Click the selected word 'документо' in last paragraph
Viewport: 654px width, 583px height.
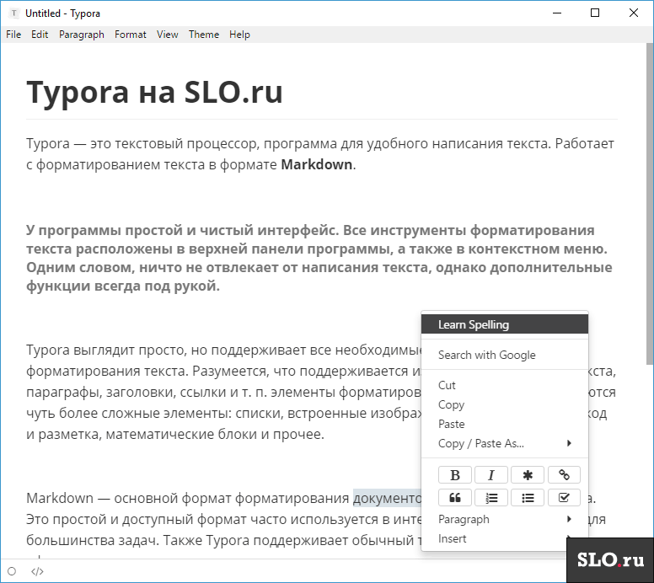tap(388, 498)
